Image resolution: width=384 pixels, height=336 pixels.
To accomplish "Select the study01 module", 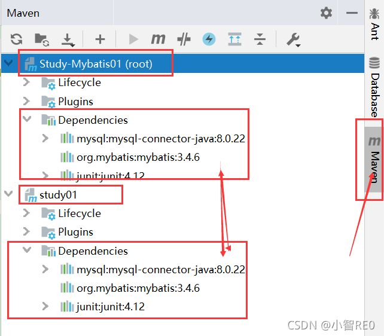I will [x=58, y=195].
